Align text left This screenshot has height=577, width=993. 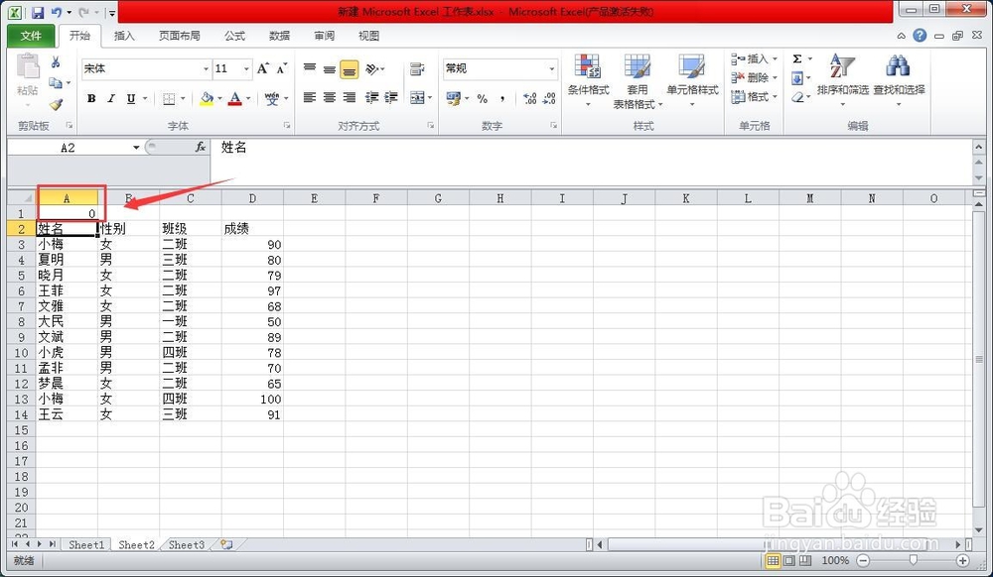310,97
